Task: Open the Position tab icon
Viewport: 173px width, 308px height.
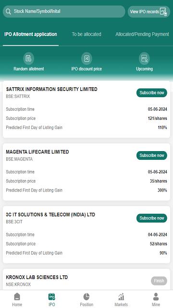Action: click(86, 296)
